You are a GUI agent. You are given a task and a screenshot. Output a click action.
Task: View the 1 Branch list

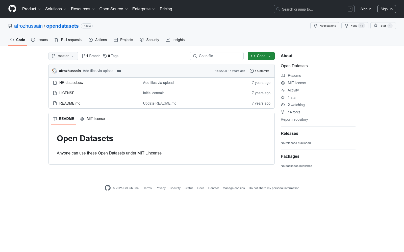tap(91, 56)
